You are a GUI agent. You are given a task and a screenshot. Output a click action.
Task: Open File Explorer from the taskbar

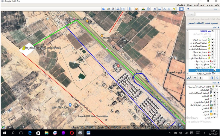click(46, 133)
